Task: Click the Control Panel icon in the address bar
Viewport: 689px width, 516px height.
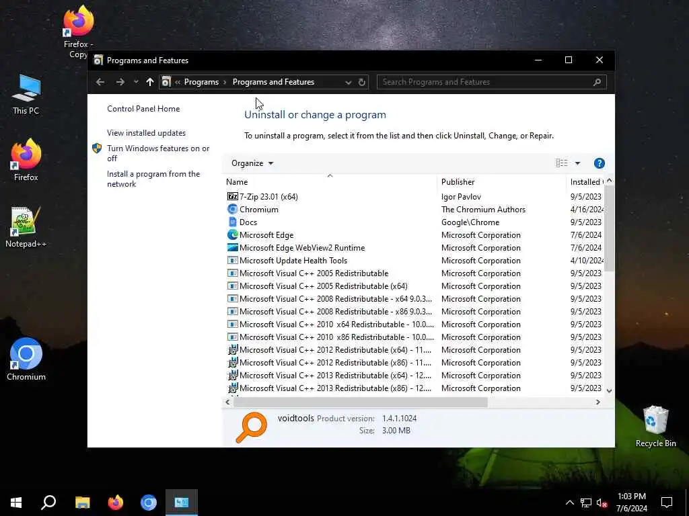Action: pos(166,82)
